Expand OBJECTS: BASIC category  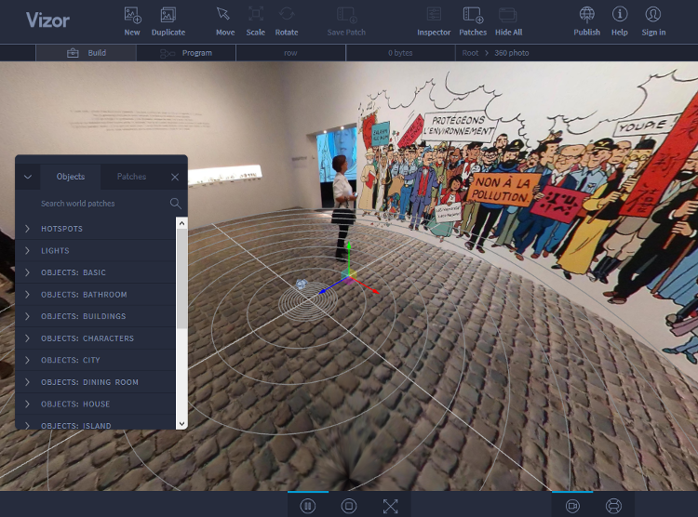(95, 272)
